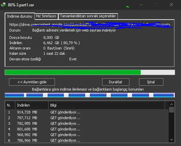Select connection row with 914,728 MB
Viewport: 181px width, 146px height.
(87, 112)
